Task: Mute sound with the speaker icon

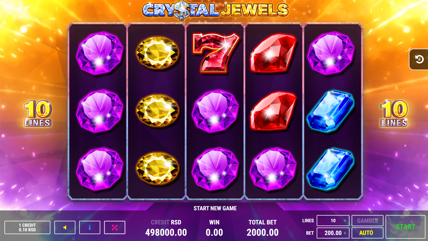Action: pos(65,227)
